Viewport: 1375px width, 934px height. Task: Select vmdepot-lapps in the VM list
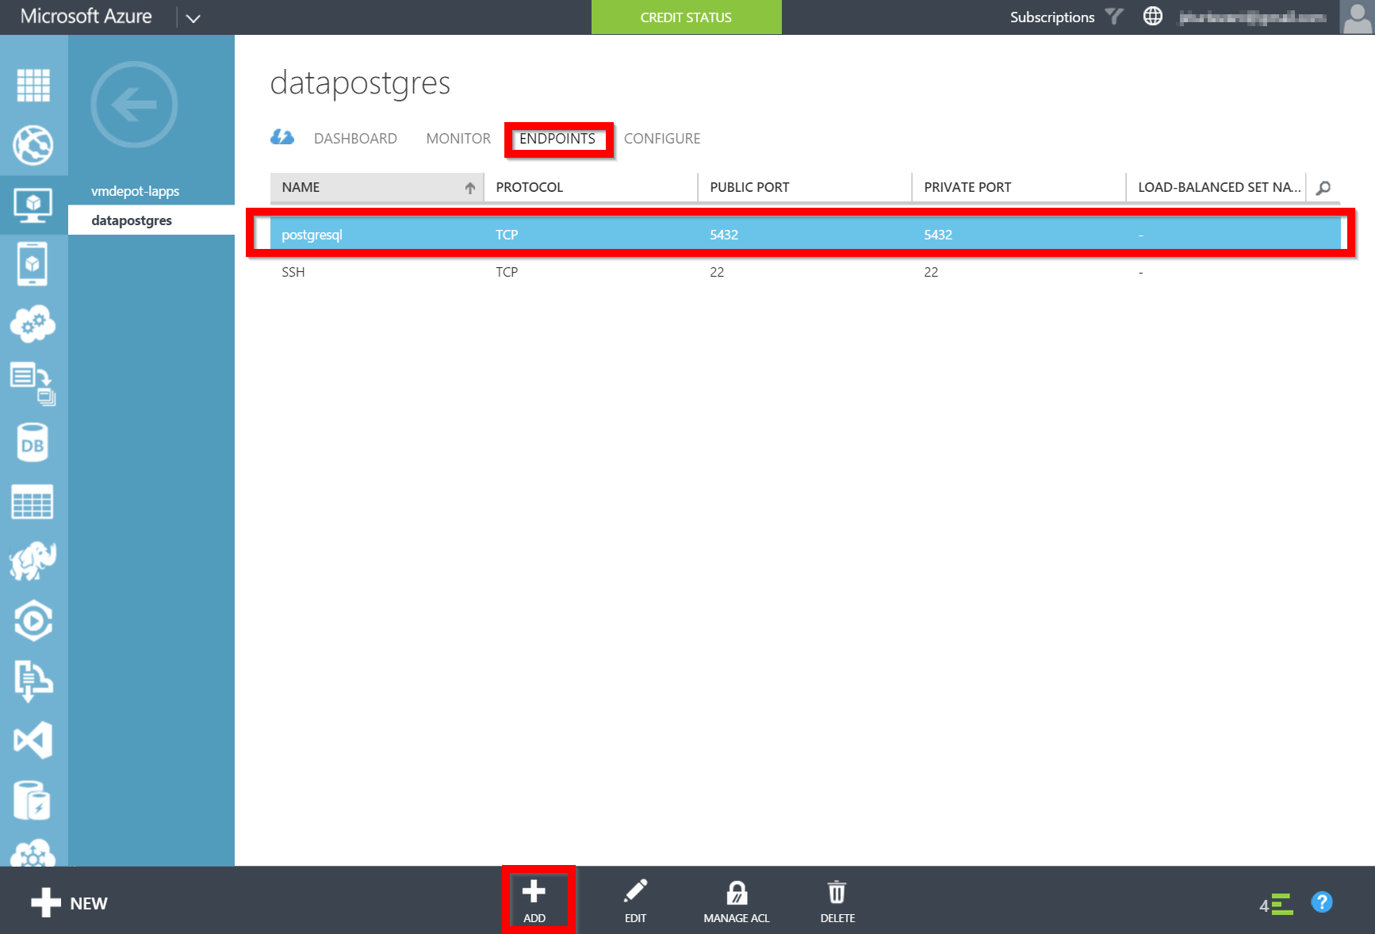[135, 191]
